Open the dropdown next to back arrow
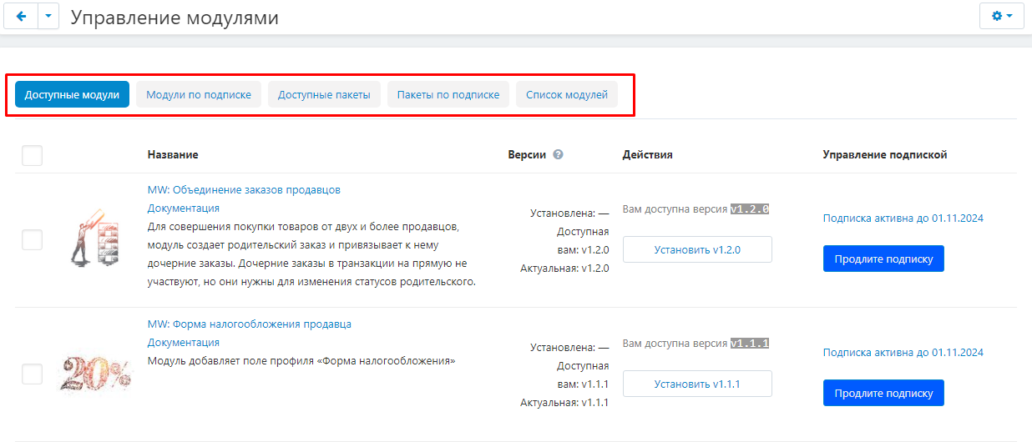The height and width of the screenshot is (442, 1032). click(x=48, y=17)
